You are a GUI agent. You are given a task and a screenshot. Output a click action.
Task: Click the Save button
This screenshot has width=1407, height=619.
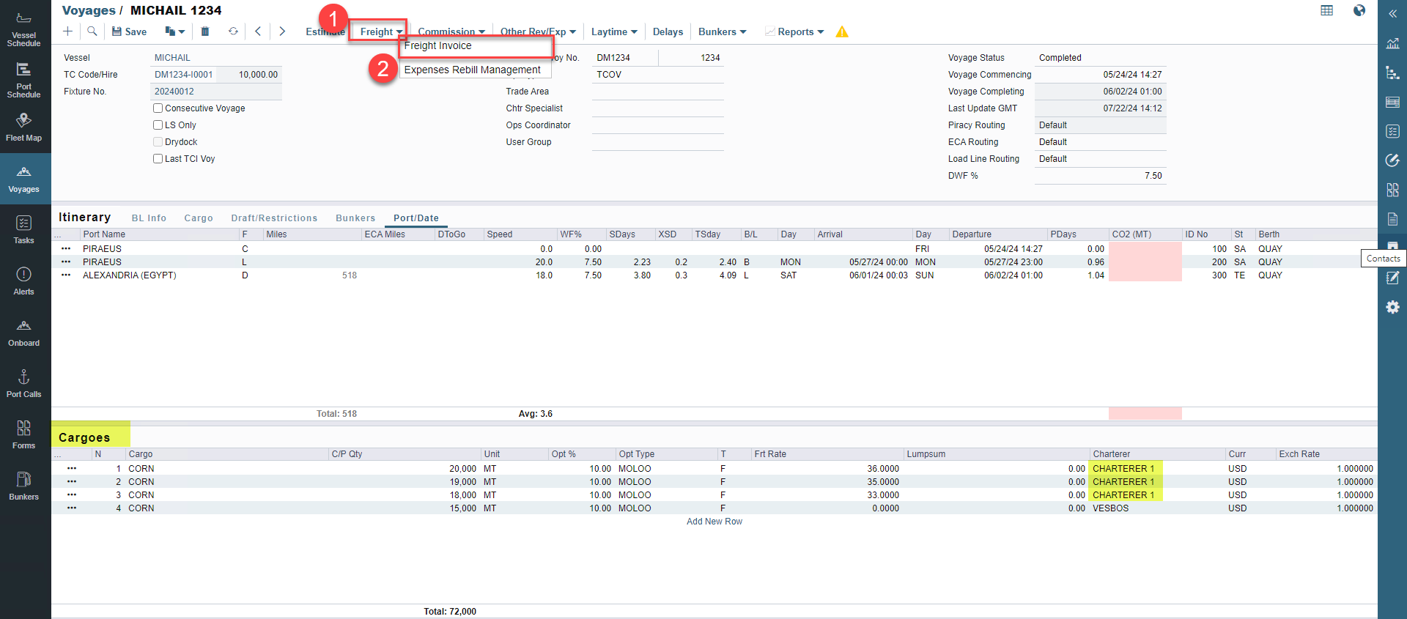pyautogui.click(x=130, y=31)
